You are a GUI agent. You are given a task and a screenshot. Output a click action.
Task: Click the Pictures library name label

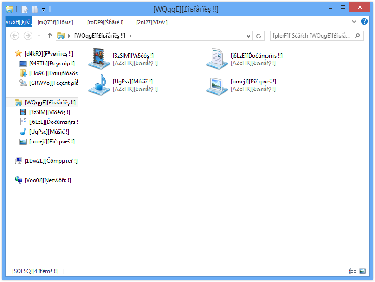point(253,82)
